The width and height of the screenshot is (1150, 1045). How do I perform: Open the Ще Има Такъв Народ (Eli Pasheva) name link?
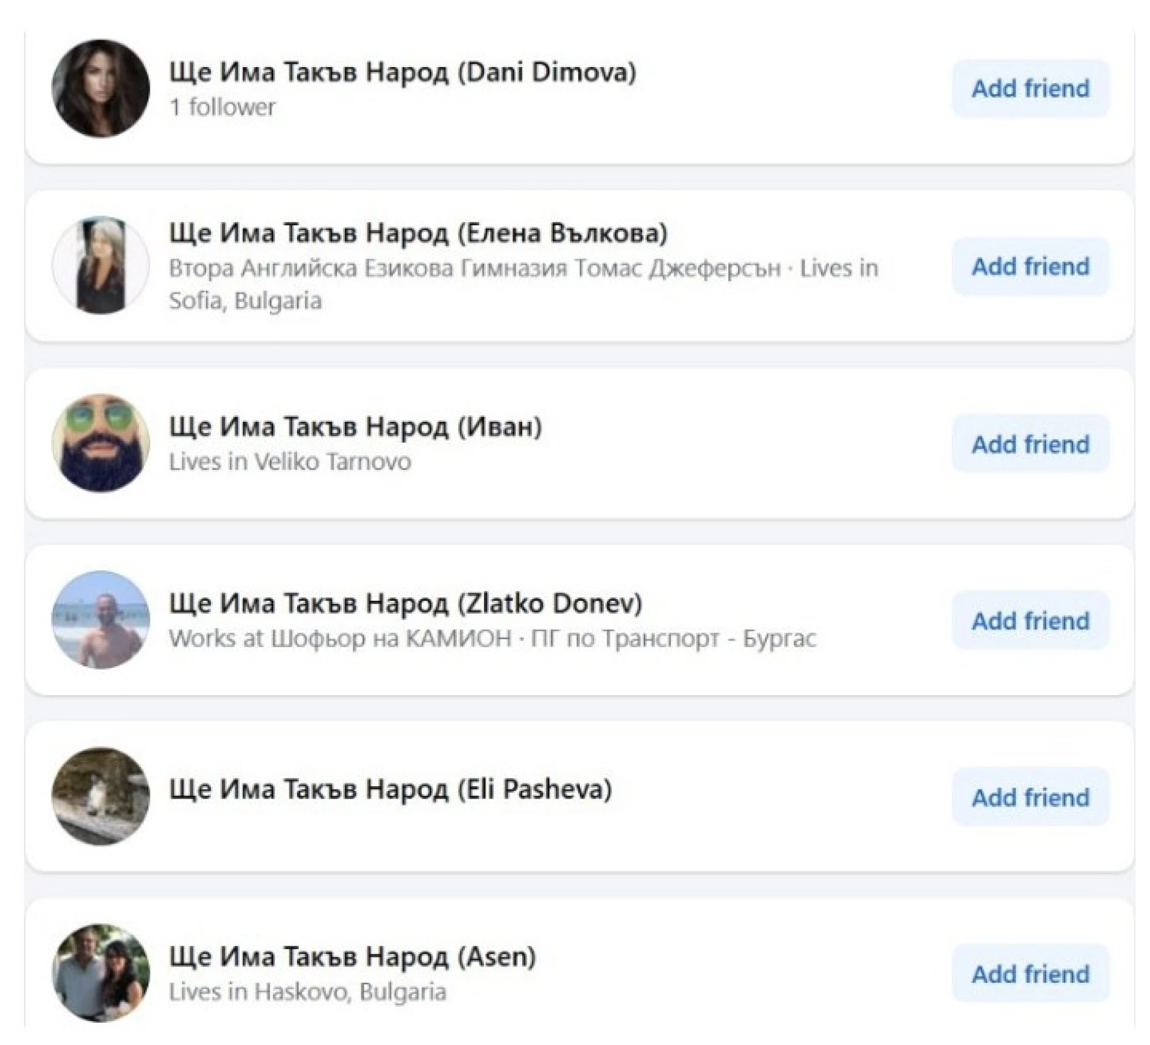click(x=391, y=789)
